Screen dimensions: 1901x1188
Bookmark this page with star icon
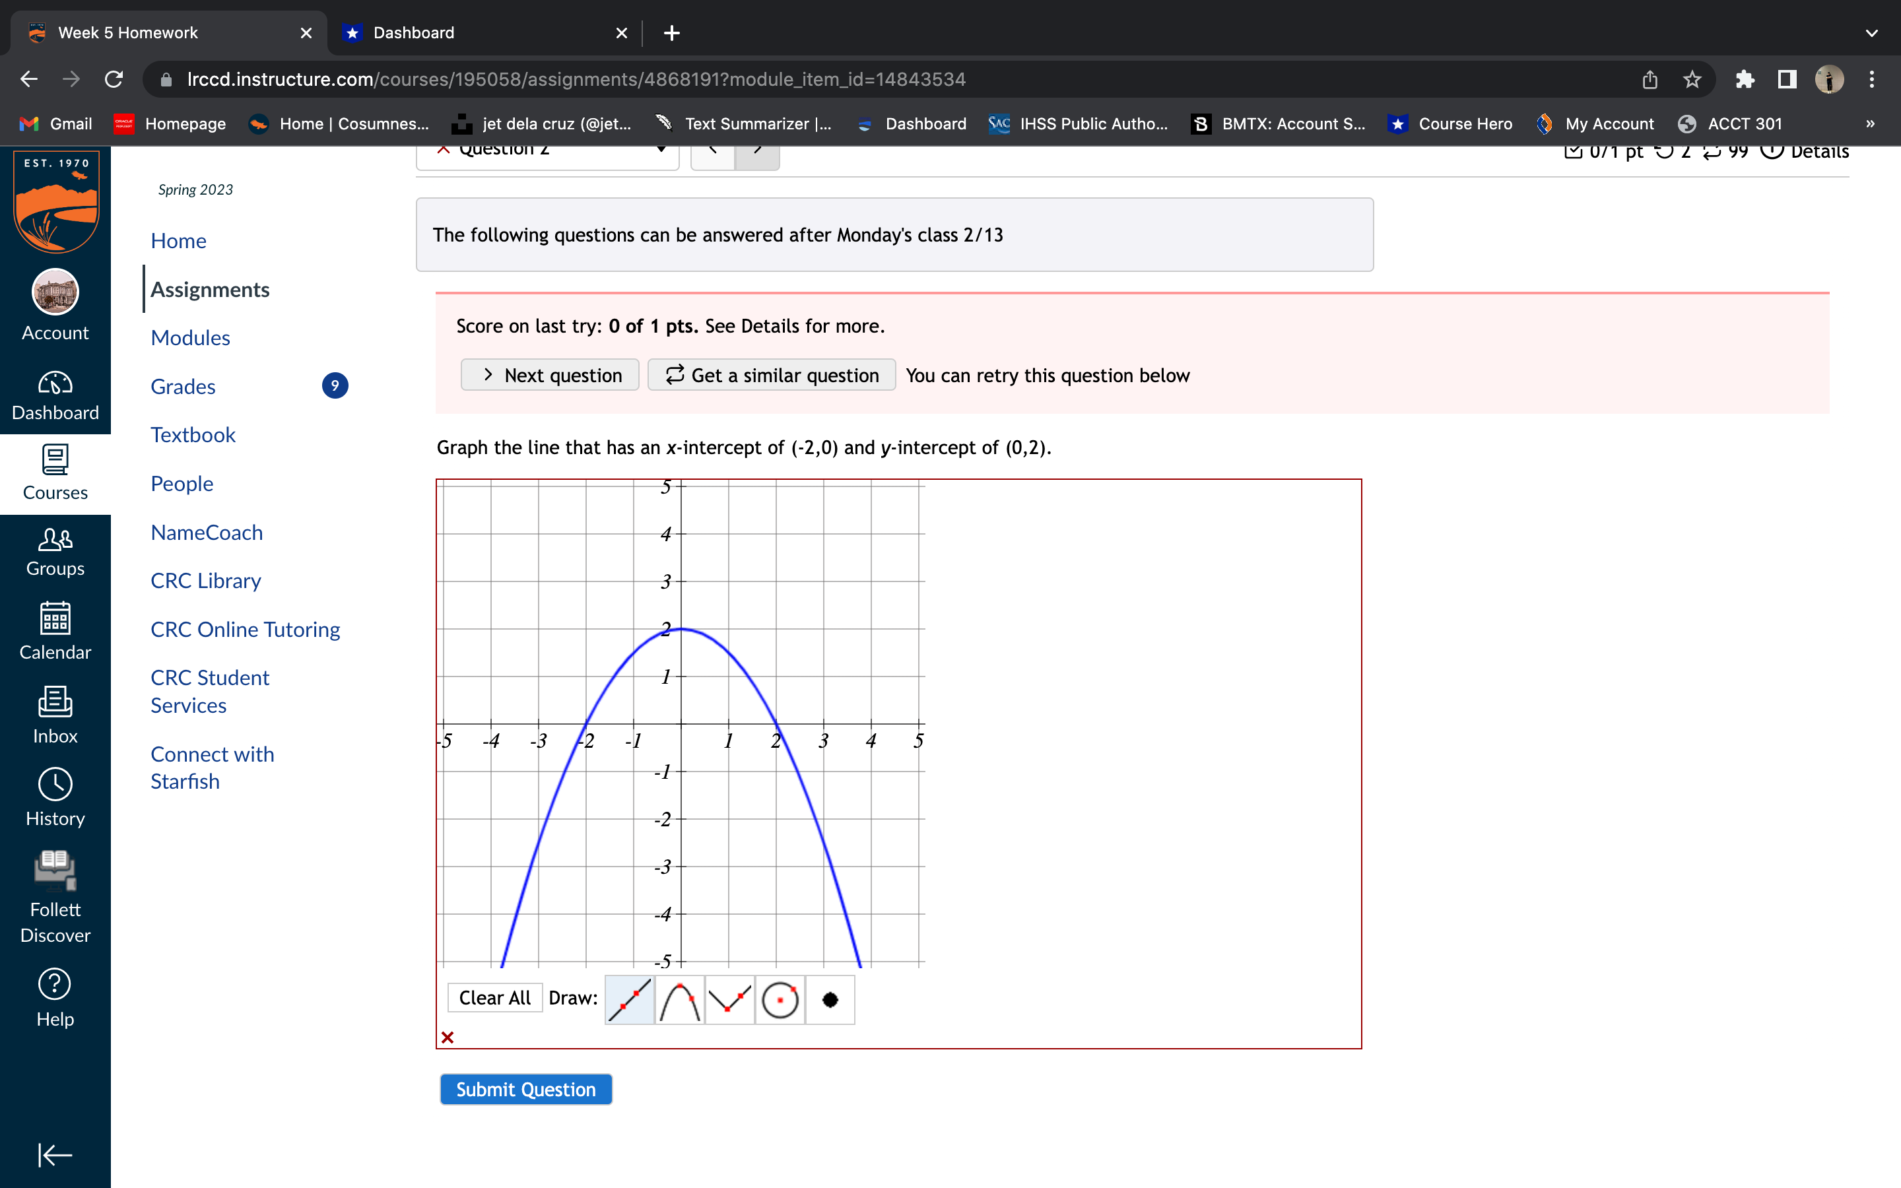[1692, 79]
